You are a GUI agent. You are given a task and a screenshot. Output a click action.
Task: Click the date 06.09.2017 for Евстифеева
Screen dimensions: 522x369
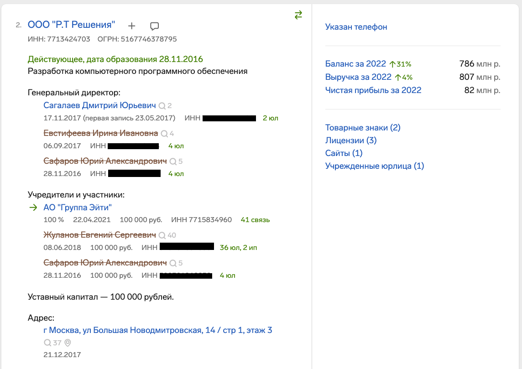(x=62, y=146)
